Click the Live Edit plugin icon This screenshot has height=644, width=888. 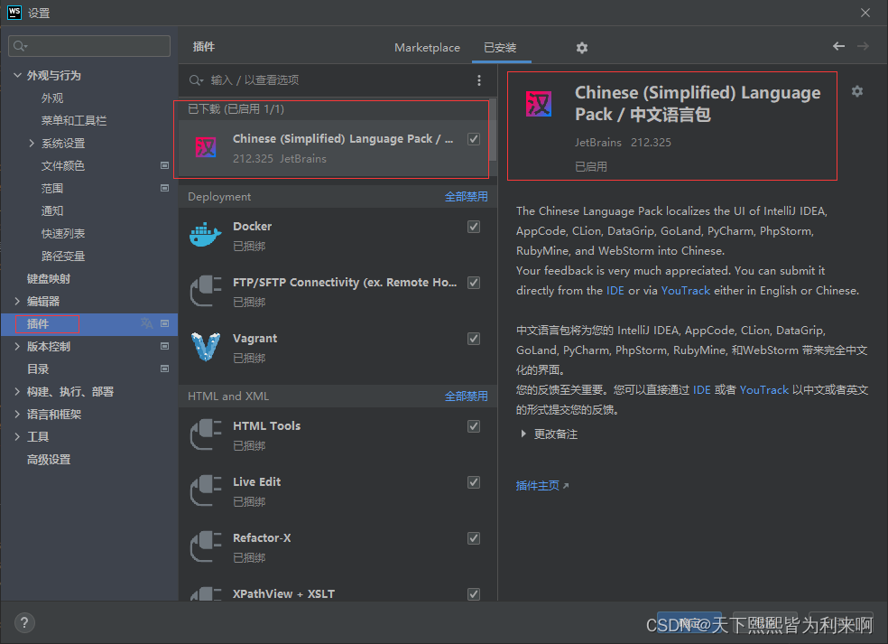tap(205, 490)
